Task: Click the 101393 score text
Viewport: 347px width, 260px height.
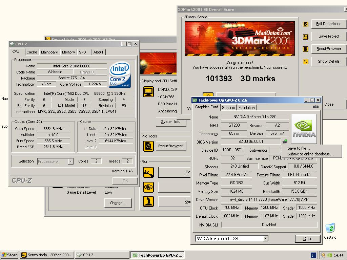Action: tap(219, 79)
